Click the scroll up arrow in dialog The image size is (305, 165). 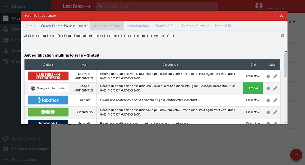pyautogui.click(x=286, y=51)
